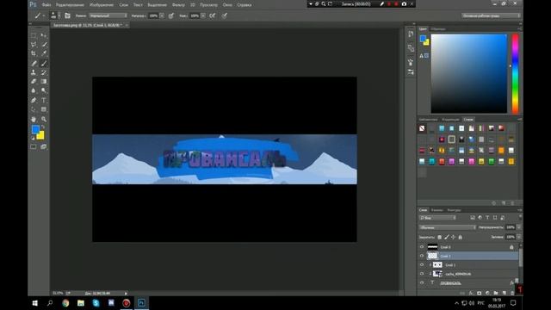Open the brush settings panel icon in options bar
Screen dimensions: 551x310
point(67,15)
